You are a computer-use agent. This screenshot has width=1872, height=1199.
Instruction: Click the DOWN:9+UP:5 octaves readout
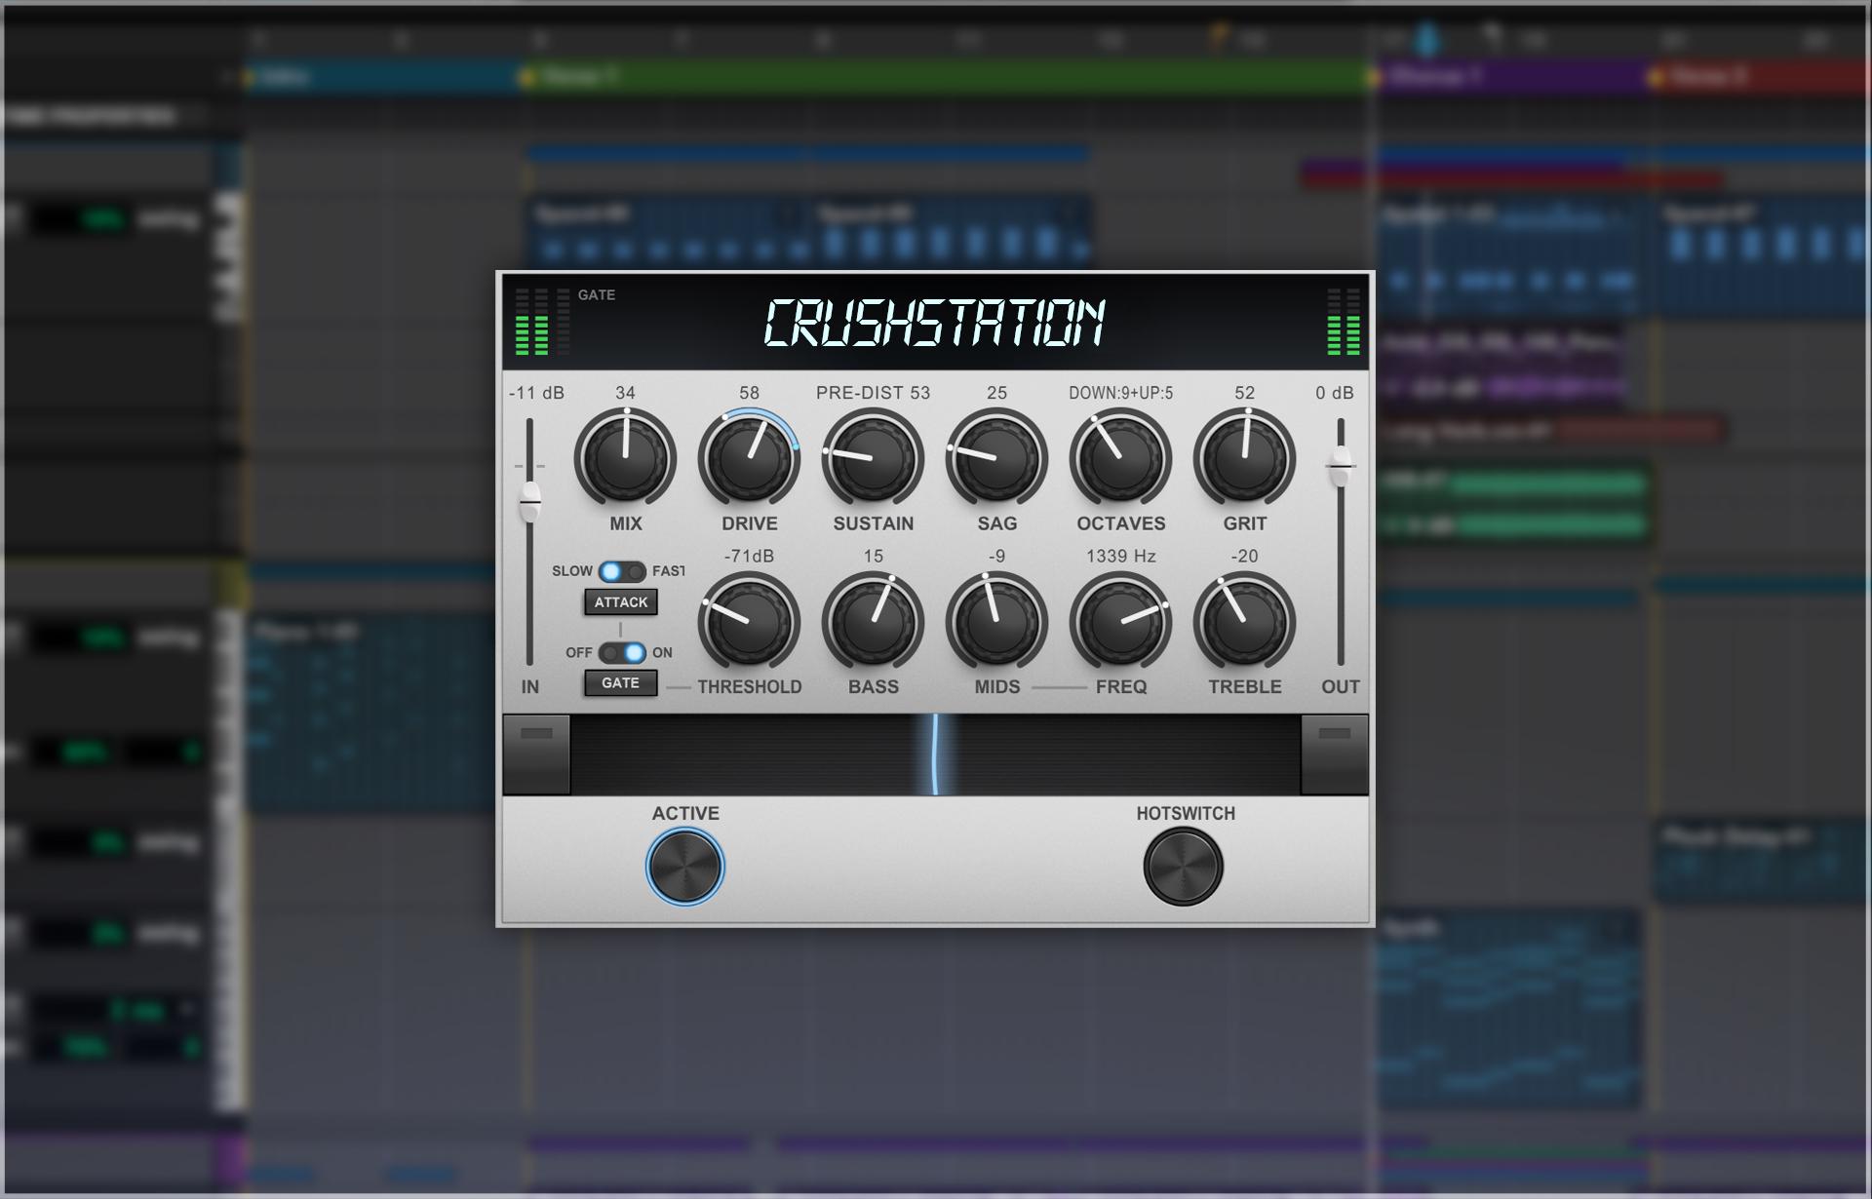pos(1120,393)
